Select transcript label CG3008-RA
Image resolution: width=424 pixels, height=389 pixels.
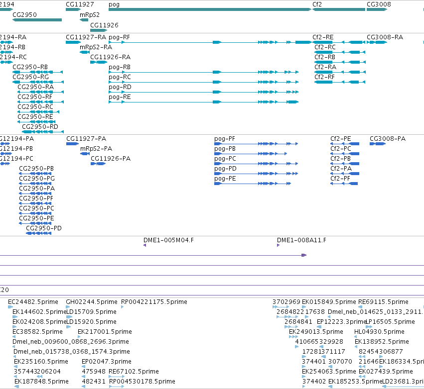click(385, 37)
